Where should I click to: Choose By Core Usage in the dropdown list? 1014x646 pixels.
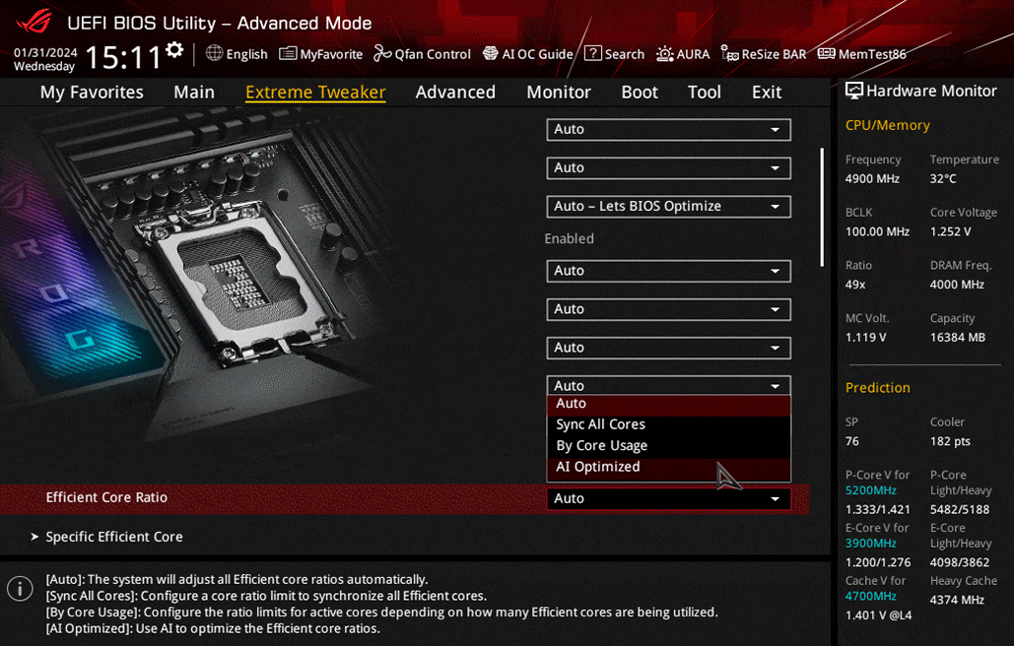601,446
